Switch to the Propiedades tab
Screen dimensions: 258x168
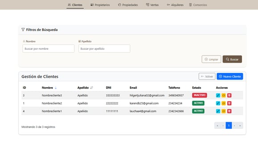tap(128, 5)
